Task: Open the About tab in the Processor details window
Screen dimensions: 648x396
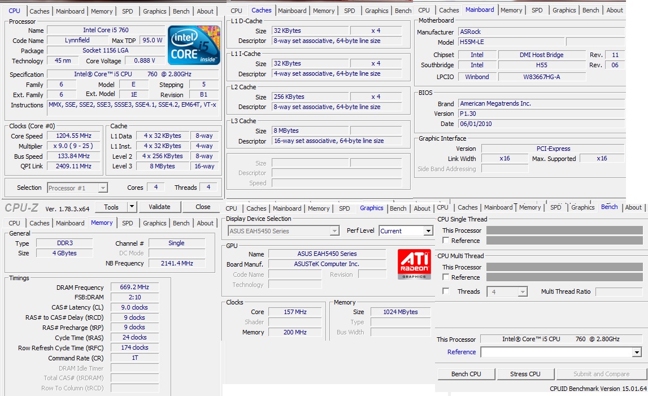Action: tap(205, 11)
